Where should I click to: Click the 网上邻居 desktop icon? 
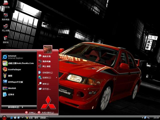5,27
